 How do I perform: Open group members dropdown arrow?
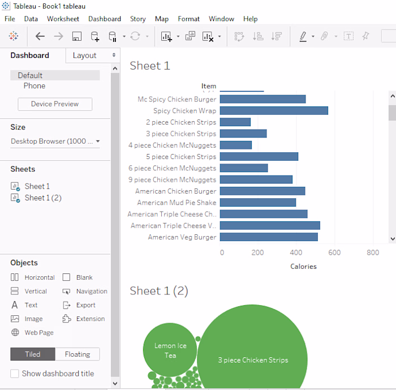pyautogui.click(x=336, y=36)
